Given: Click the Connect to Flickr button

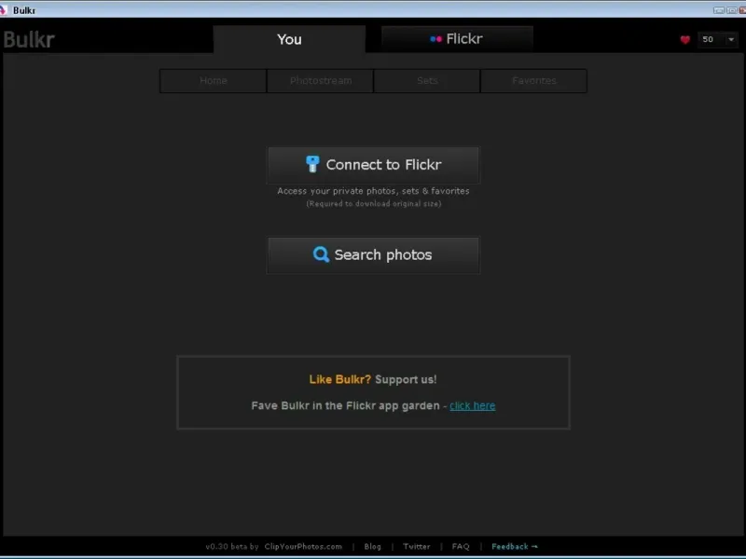Looking at the screenshot, I should [374, 165].
